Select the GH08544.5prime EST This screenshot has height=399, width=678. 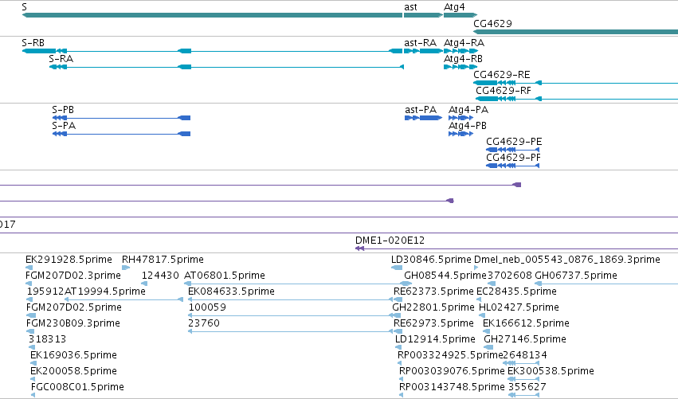click(x=408, y=284)
